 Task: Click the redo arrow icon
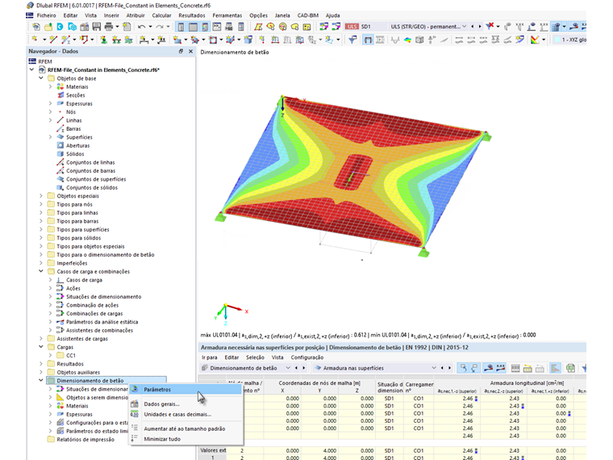pyautogui.click(x=159, y=27)
